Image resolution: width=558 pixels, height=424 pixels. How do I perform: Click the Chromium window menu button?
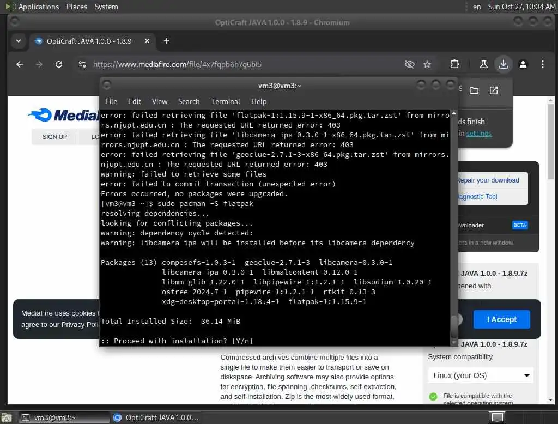[15, 22]
